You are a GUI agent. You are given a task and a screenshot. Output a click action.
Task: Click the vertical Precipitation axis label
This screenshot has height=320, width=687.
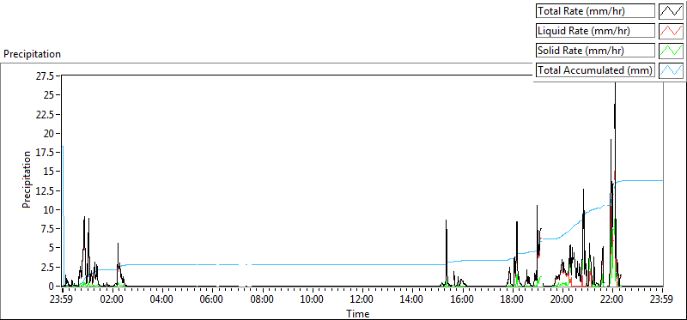click(x=27, y=179)
